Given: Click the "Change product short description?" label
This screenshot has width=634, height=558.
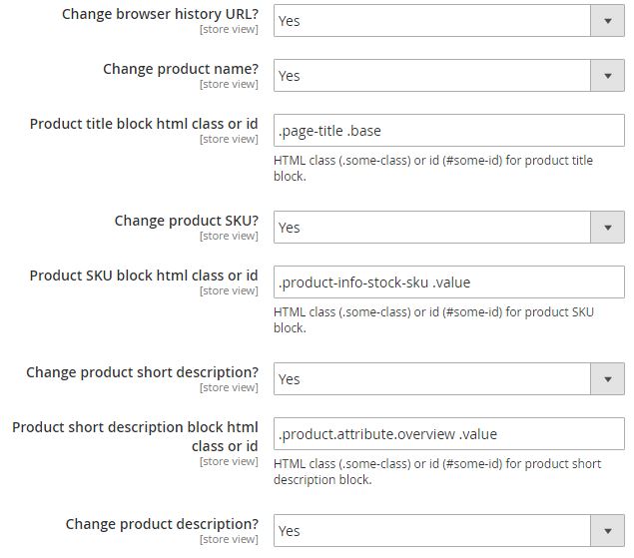Looking at the screenshot, I should pyautogui.click(x=142, y=372).
